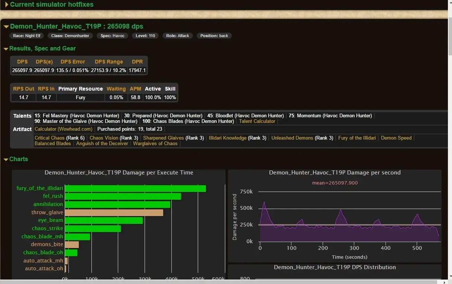Image resolution: width=452 pixels, height=284 pixels.
Task: Open the Wowhead artifact Calculator link
Action: pos(63,129)
